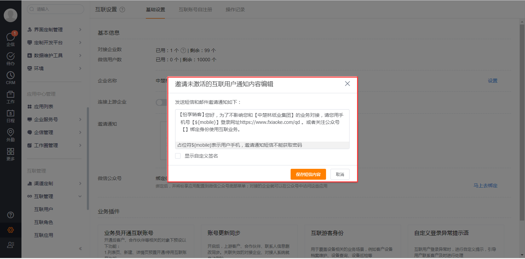The image size is (525, 259).
Task: Tick the 显示自定义签名 checkbox
Action: pos(178,156)
